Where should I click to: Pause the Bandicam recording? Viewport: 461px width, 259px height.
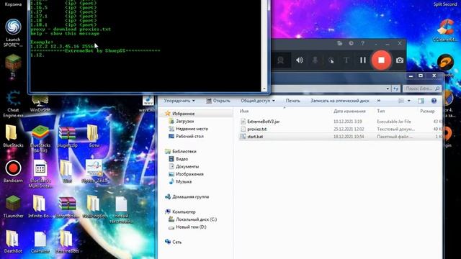click(363, 60)
